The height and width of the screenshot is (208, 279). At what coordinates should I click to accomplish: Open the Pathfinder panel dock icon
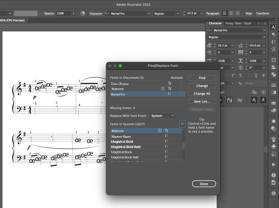pos(274,74)
